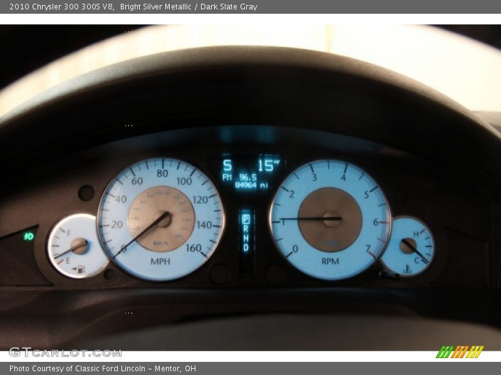
Task: Click the fuel gauge needle hub
Action: click(80, 246)
